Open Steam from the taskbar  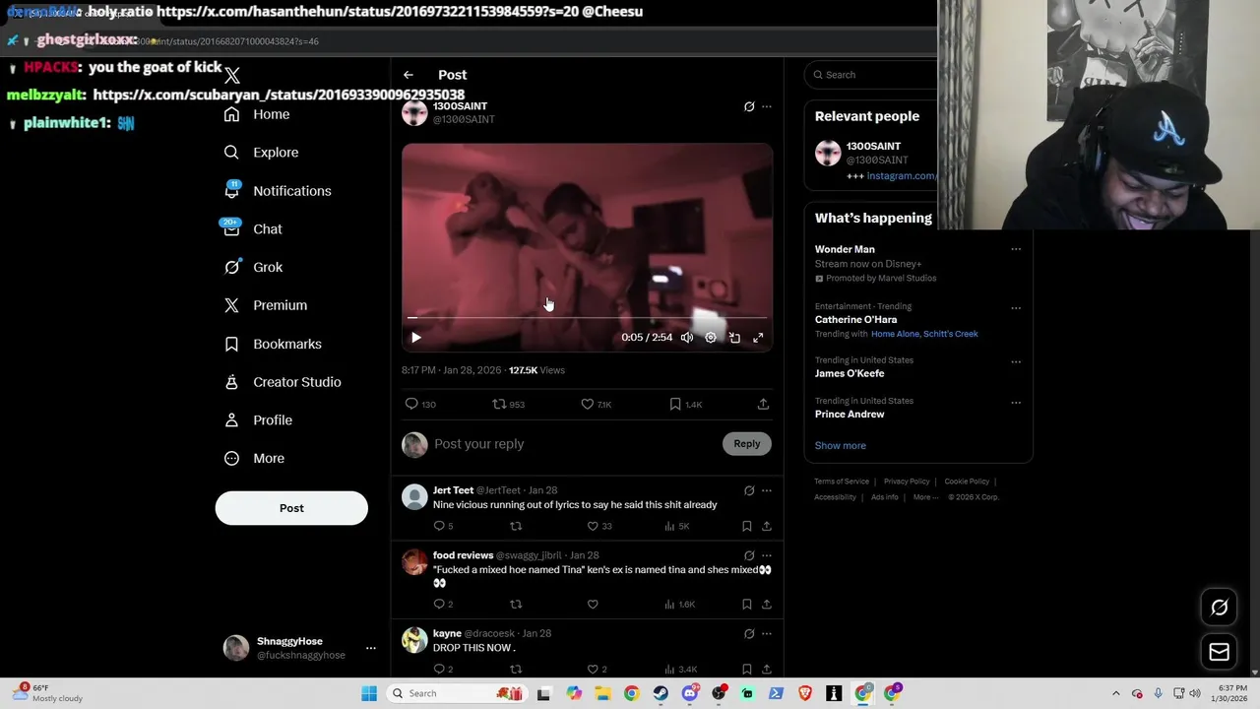661,693
